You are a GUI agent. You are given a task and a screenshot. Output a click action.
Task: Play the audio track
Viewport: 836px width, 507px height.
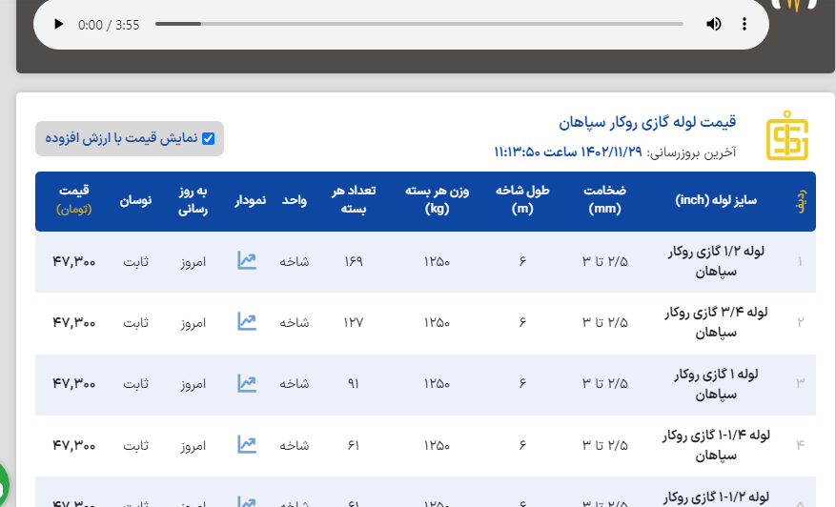click(59, 25)
